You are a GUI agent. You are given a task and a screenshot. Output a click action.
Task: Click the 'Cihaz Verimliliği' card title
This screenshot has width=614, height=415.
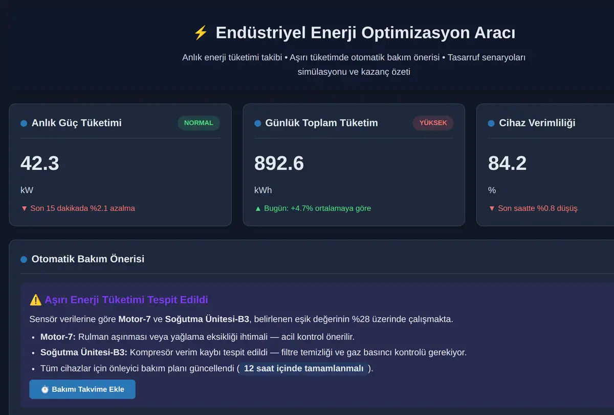[537, 123]
